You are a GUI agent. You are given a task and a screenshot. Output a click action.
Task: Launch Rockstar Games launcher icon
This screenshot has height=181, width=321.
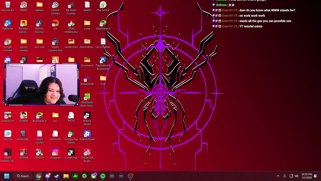[24, 27]
